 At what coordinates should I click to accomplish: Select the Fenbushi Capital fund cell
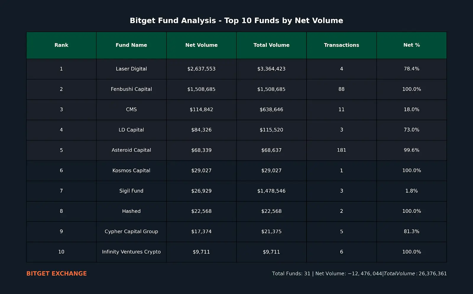(x=131, y=89)
